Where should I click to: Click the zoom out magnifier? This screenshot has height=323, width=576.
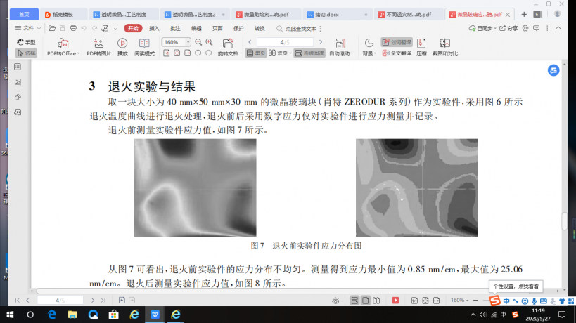[x=198, y=42]
